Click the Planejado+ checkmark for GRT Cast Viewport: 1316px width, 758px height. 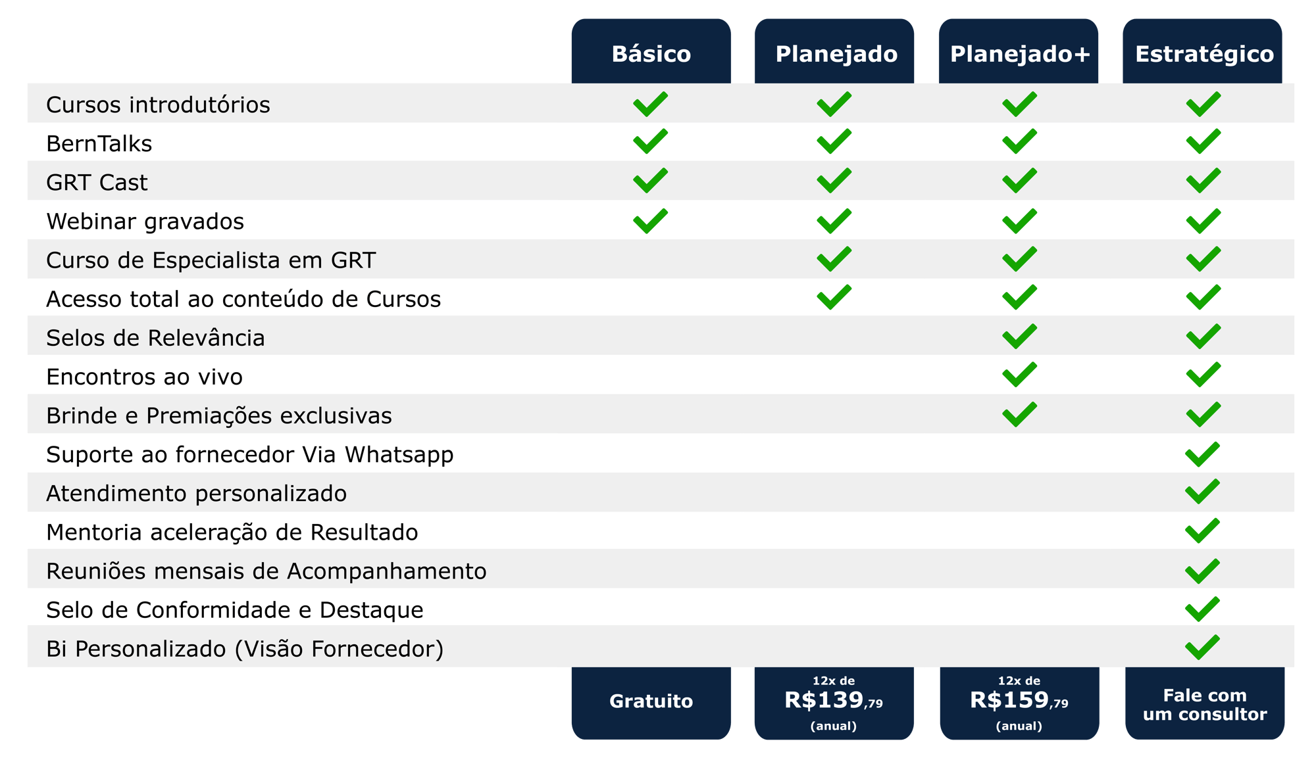click(1019, 180)
